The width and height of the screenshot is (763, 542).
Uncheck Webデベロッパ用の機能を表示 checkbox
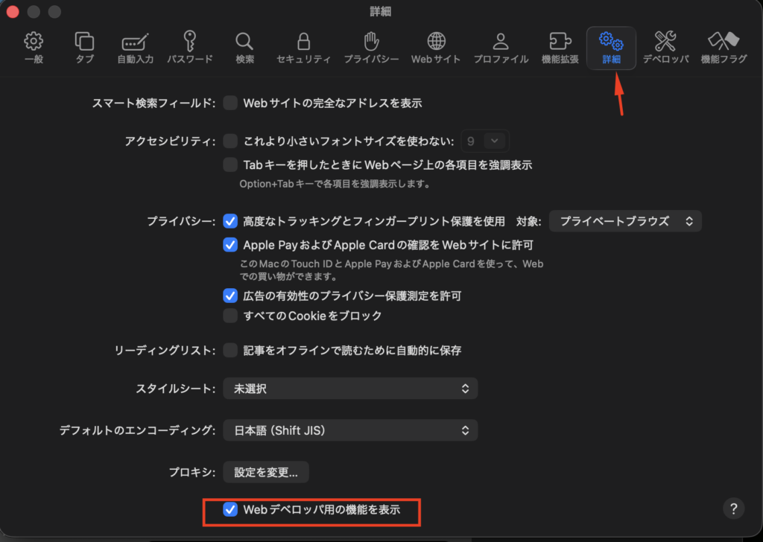(230, 510)
